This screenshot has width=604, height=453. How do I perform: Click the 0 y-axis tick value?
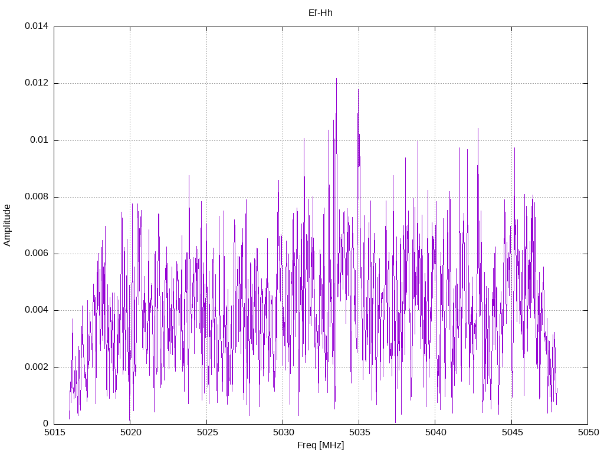46,424
